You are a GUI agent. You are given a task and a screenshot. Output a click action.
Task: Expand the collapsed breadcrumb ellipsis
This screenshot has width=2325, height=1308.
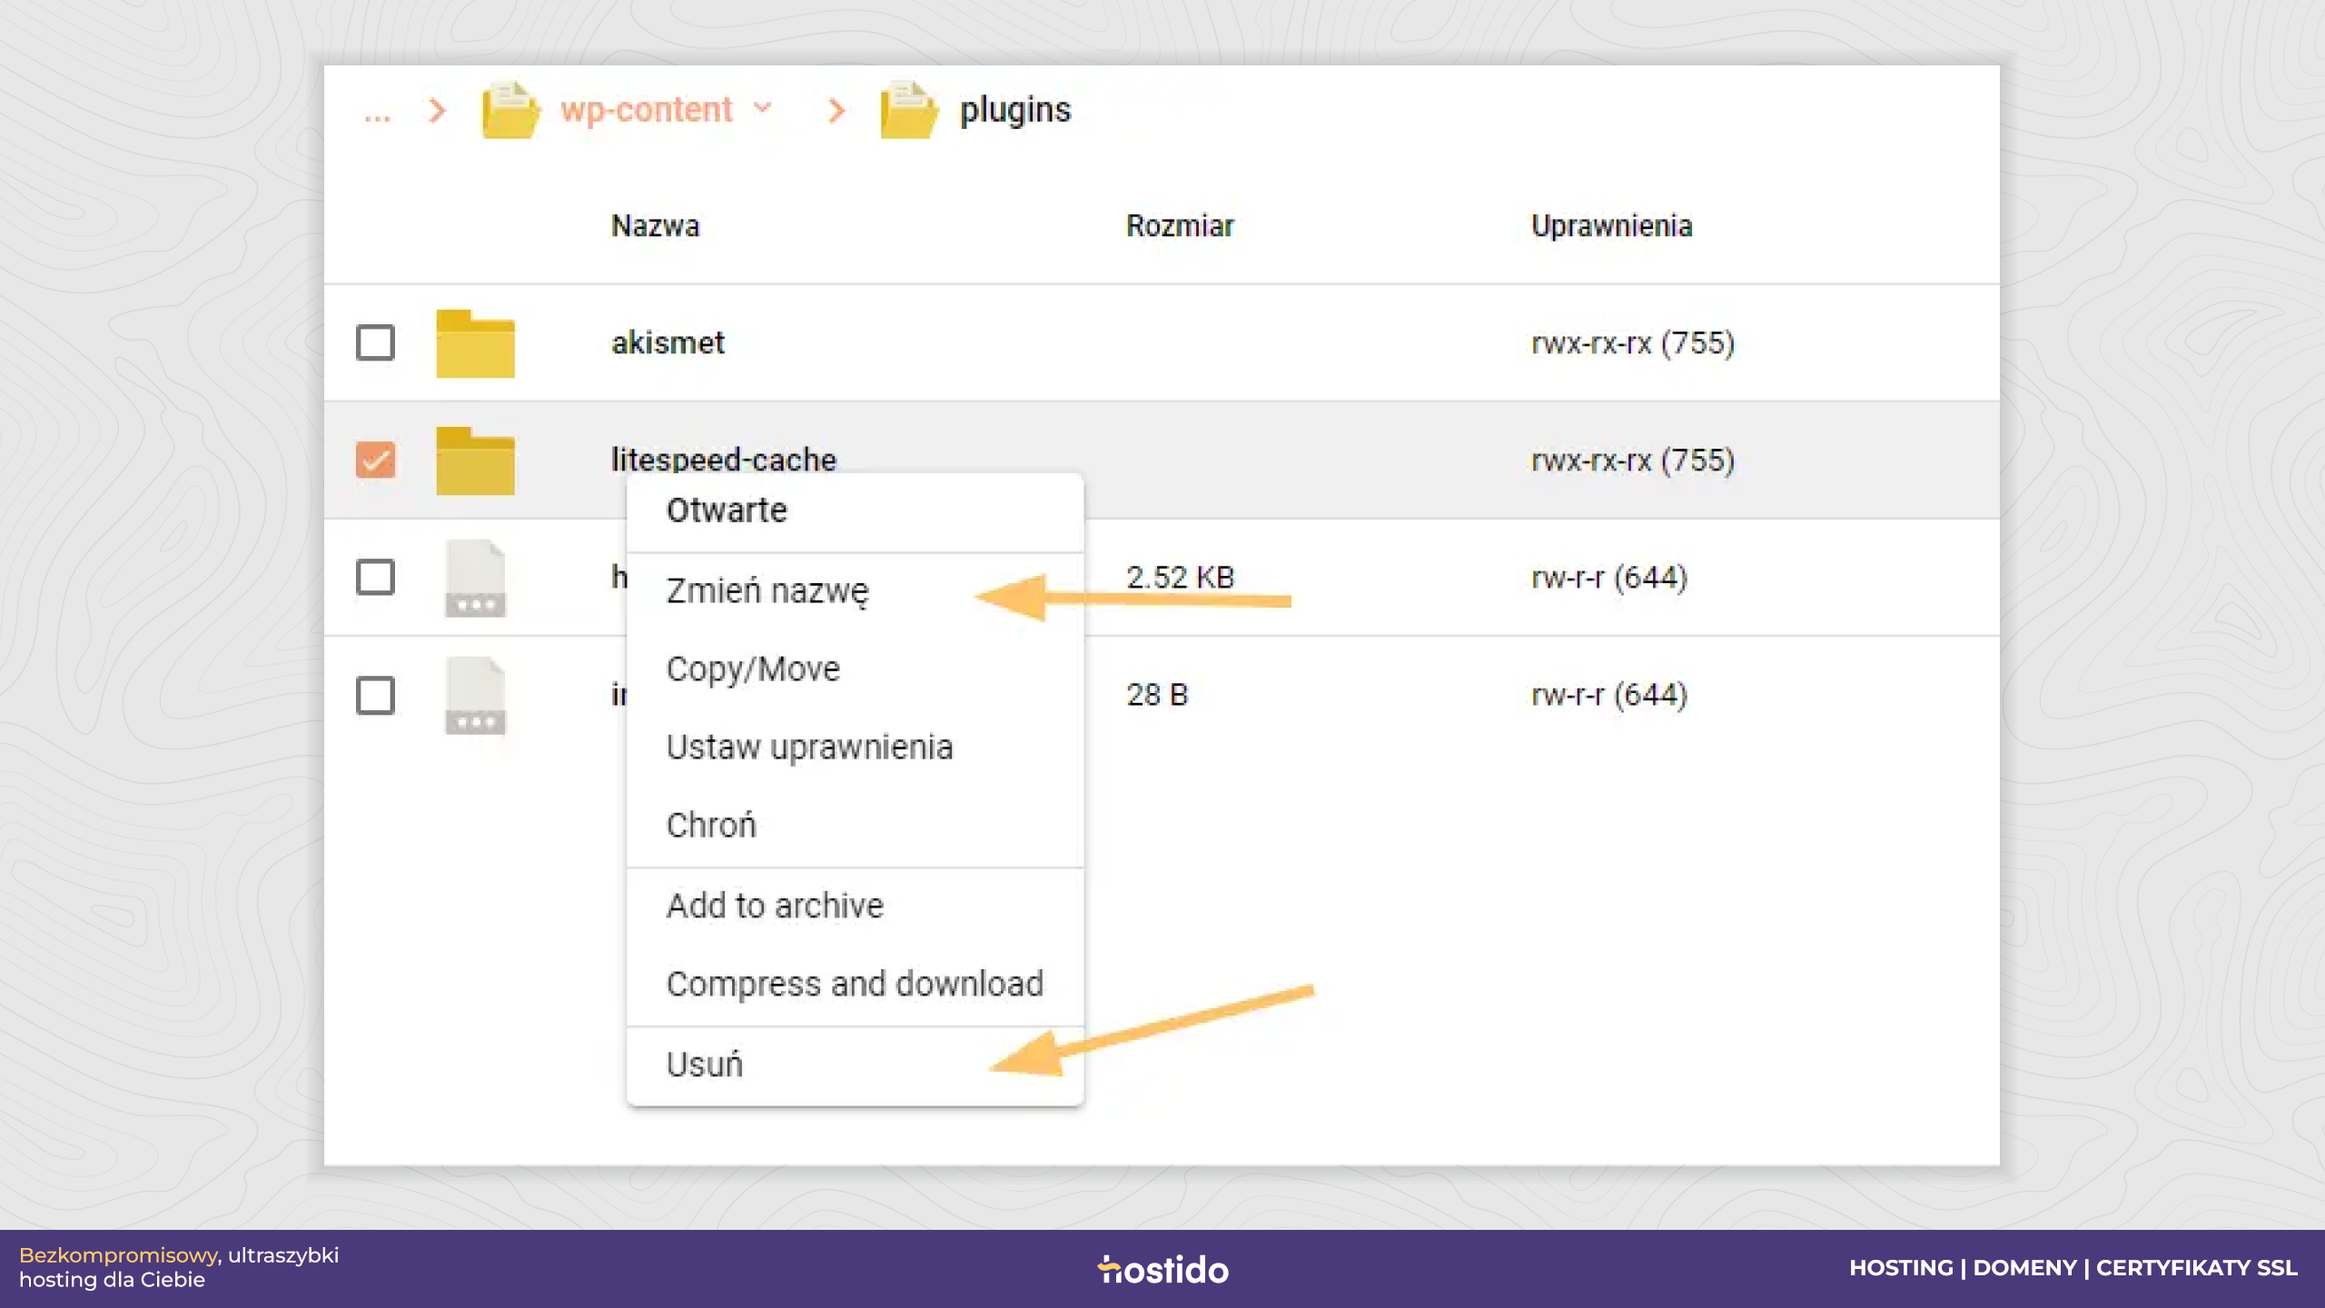pyautogui.click(x=377, y=113)
